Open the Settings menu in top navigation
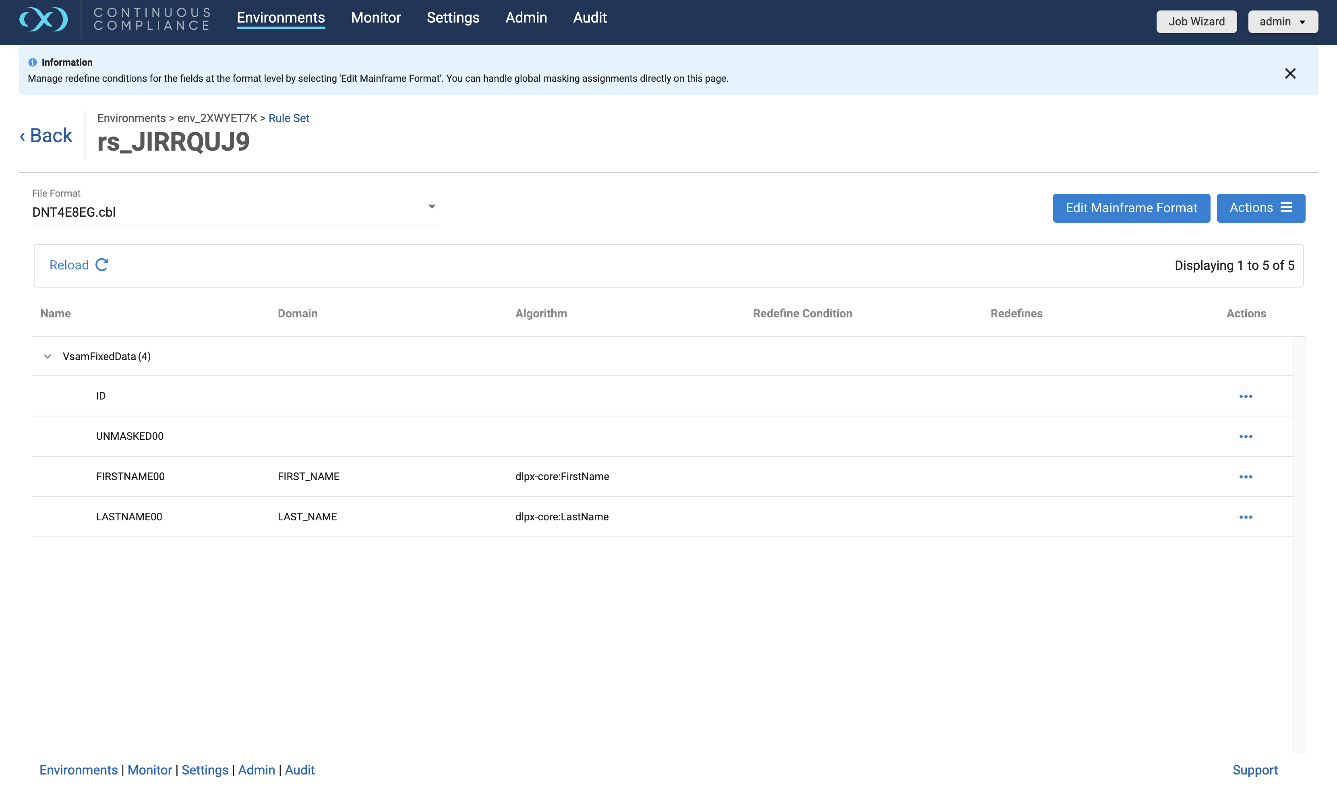This screenshot has width=1337, height=791. click(453, 18)
